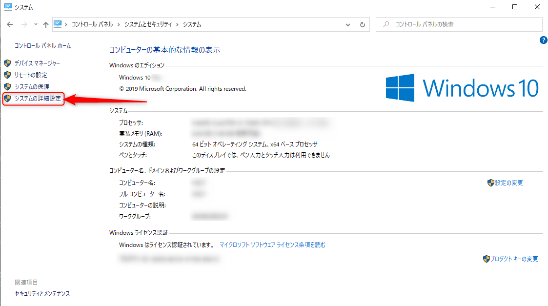Select コントロール パネル breadcrumb
Image resolution: width=548 pixels, height=306 pixels.
[x=92, y=24]
